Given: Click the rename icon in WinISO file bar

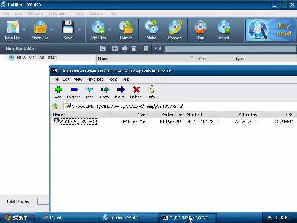Looking at the screenshot, I should (x=124, y=49).
